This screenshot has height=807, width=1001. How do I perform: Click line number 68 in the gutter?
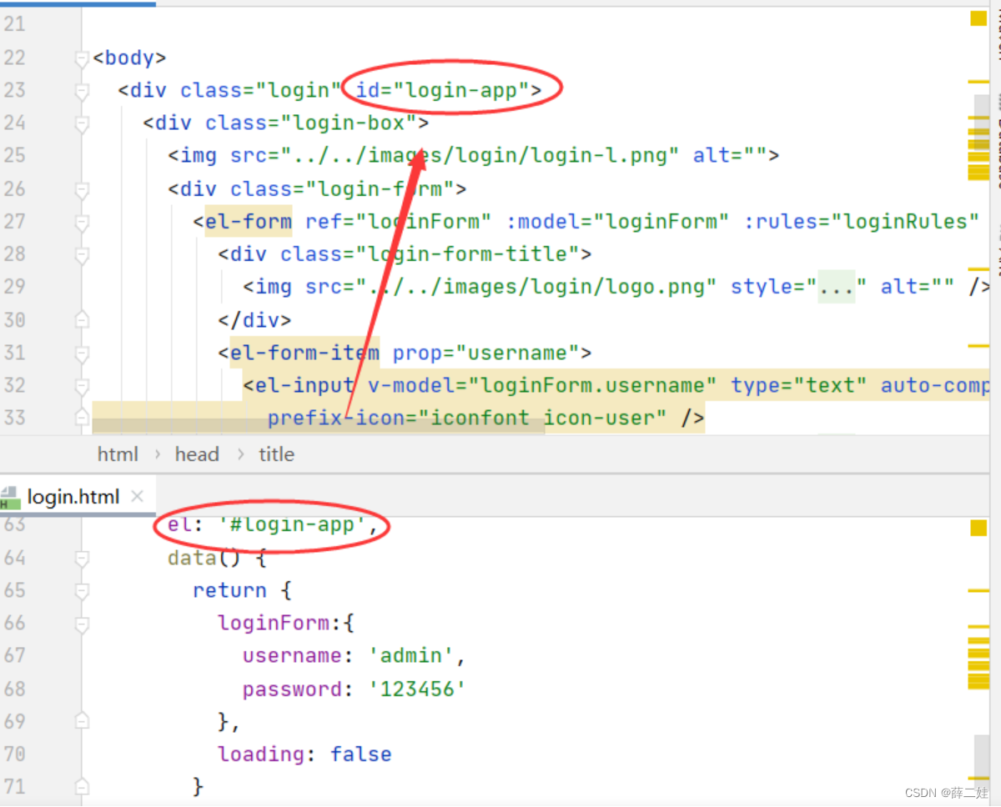tap(14, 689)
